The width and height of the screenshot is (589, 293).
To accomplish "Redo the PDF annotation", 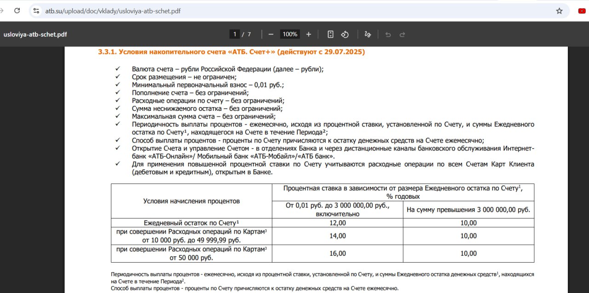I will (402, 34).
